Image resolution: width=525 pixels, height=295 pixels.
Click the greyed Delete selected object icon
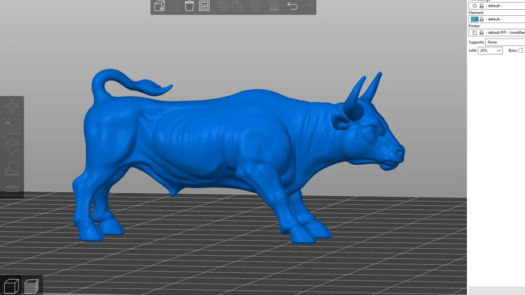(x=174, y=6)
